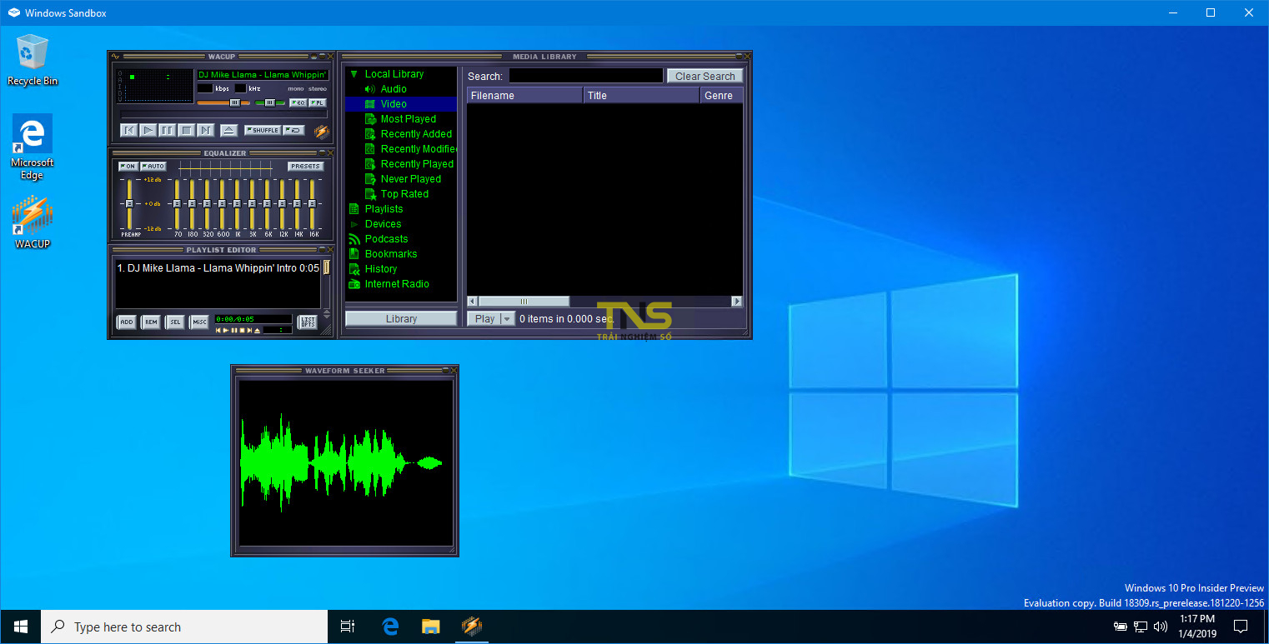Skip to next track in main window
Viewport: 1269px width, 644px height.
(x=206, y=130)
